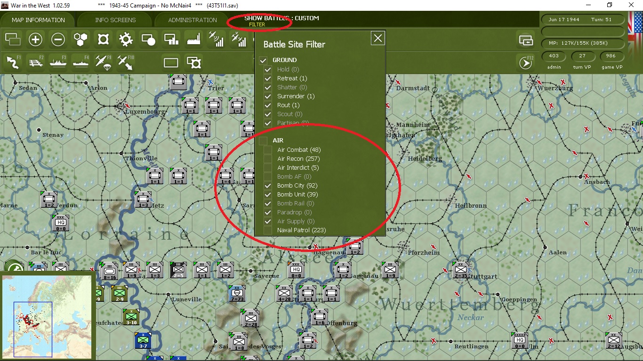Check the Naval Patrol (223) filter
The image size is (643, 361).
tap(268, 230)
